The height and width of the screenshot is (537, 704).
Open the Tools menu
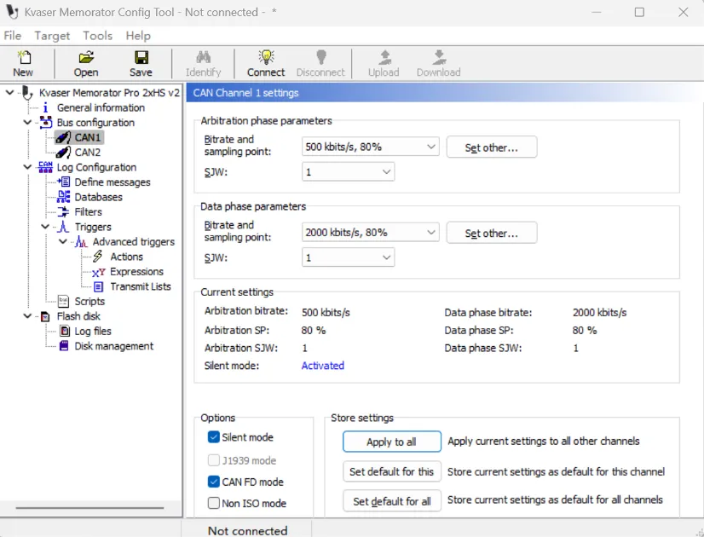pyautogui.click(x=97, y=36)
